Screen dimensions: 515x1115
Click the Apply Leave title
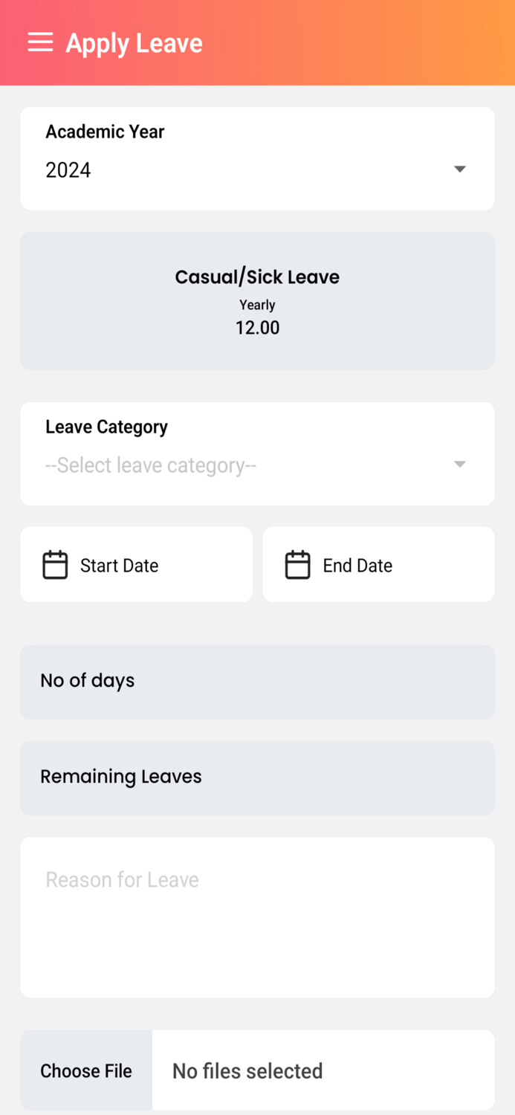(x=134, y=42)
